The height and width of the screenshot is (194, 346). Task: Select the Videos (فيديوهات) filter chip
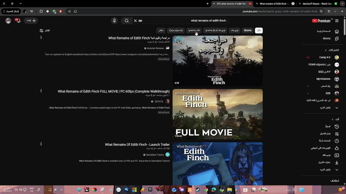pyautogui.click(x=235, y=30)
